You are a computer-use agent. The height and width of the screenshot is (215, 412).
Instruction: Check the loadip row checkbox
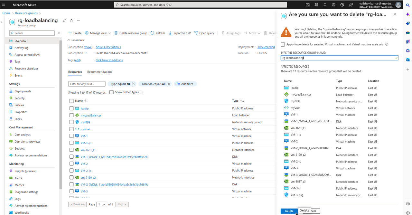click(x=71, y=108)
